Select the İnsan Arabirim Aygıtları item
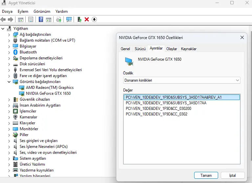The width and height of the screenshot is (252, 183). (40, 105)
